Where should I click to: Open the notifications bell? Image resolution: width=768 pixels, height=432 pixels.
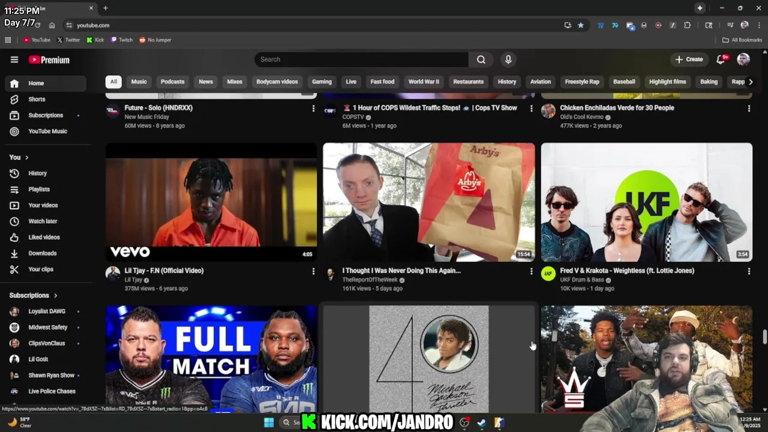721,59
